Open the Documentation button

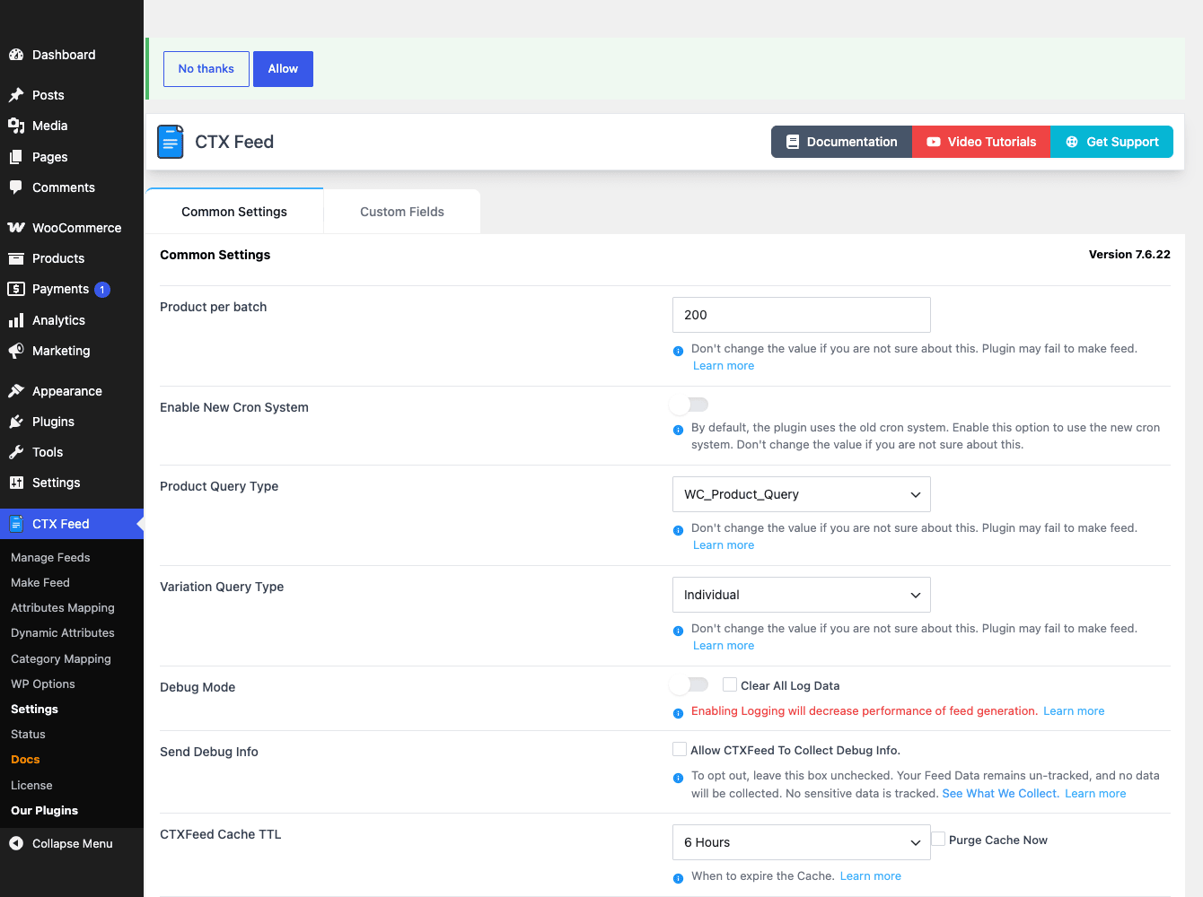(841, 142)
